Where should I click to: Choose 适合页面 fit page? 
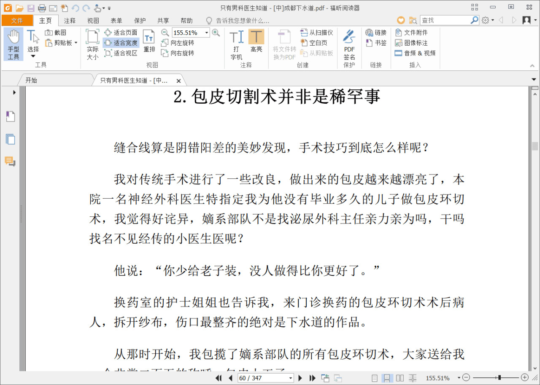click(x=121, y=32)
